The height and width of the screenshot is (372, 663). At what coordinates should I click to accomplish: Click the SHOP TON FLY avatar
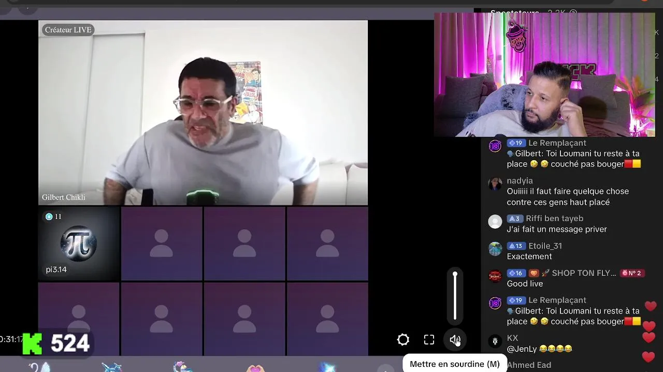(495, 276)
